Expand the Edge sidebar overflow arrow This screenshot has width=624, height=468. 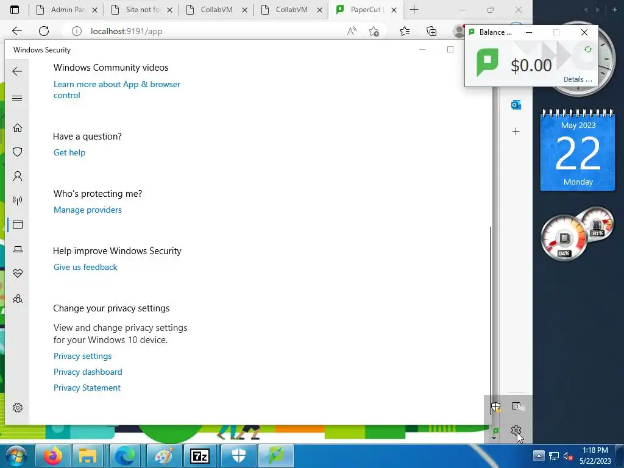click(494, 439)
